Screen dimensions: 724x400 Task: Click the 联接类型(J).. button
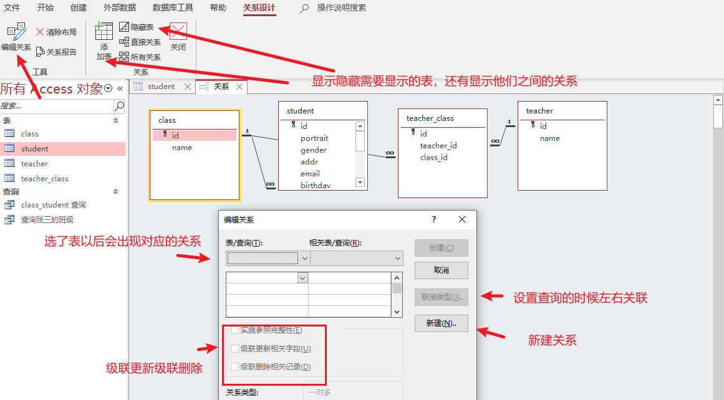coord(441,297)
